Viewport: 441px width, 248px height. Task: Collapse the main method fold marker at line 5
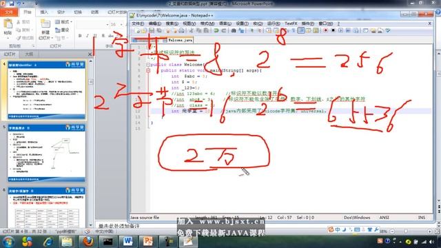point(148,70)
